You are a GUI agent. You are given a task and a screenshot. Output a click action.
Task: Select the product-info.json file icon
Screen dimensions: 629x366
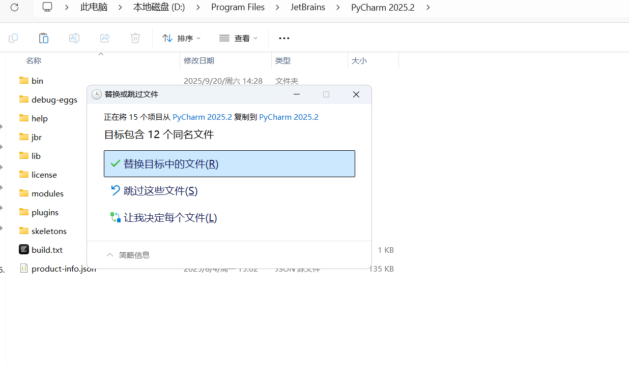pos(24,268)
